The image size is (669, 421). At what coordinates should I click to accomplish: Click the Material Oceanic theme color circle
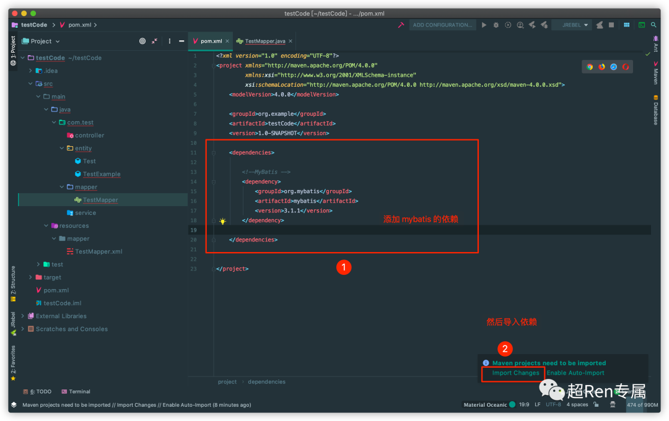pyautogui.click(x=512, y=405)
